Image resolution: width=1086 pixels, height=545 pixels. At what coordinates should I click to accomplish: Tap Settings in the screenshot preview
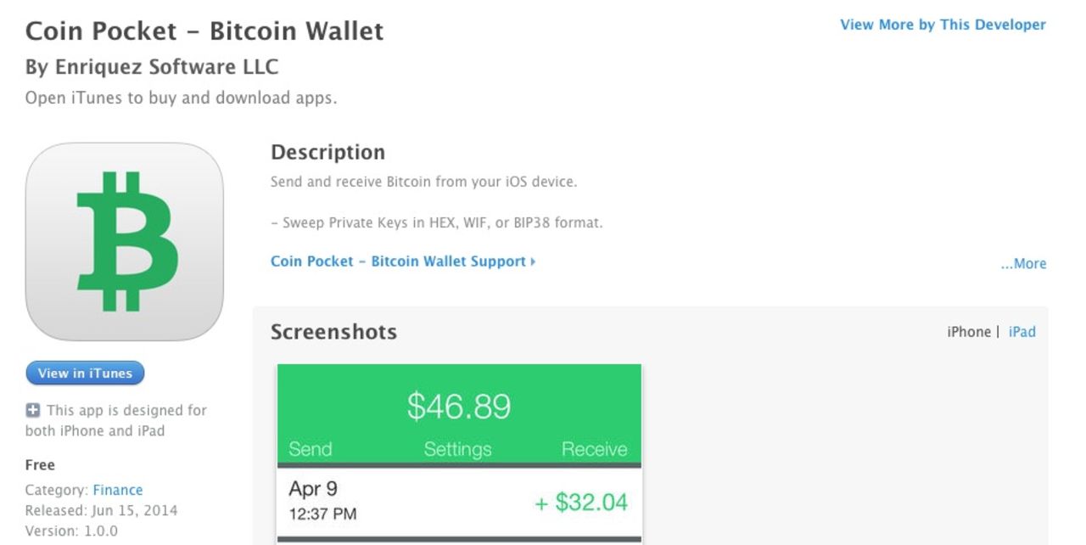458,449
